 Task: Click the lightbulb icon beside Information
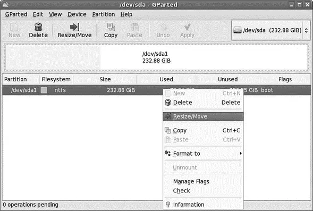point(168,205)
